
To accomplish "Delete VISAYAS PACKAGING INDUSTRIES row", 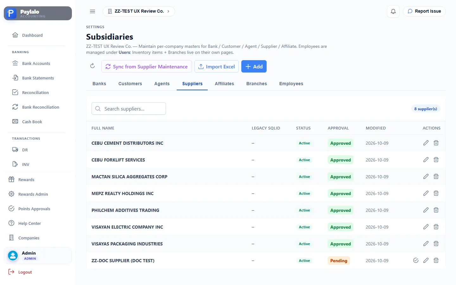I will (x=436, y=244).
